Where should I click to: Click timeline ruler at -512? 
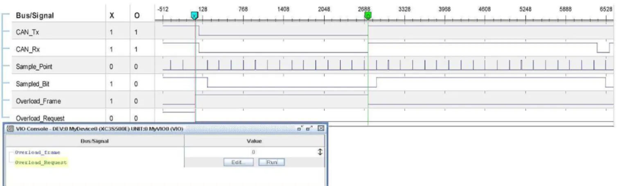point(162,10)
